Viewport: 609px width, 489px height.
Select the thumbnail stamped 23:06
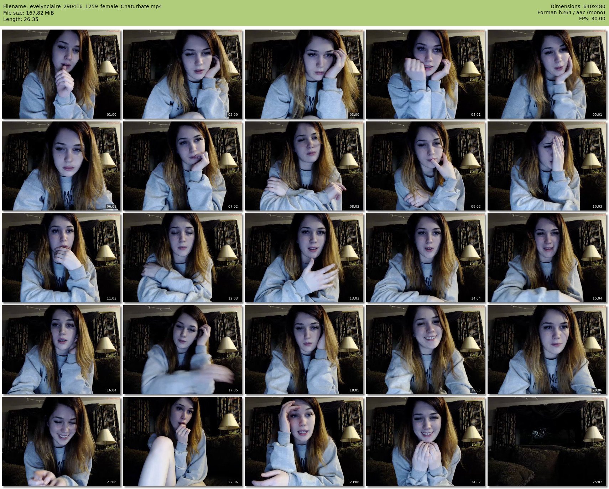click(x=304, y=442)
